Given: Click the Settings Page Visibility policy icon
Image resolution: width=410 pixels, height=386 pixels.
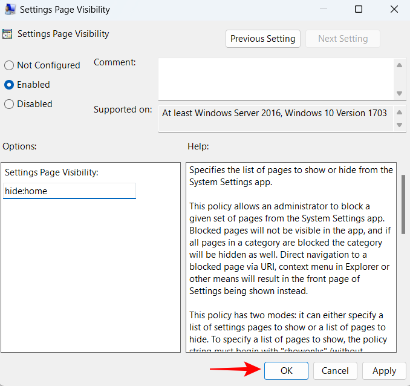Looking at the screenshot, I should point(7,34).
